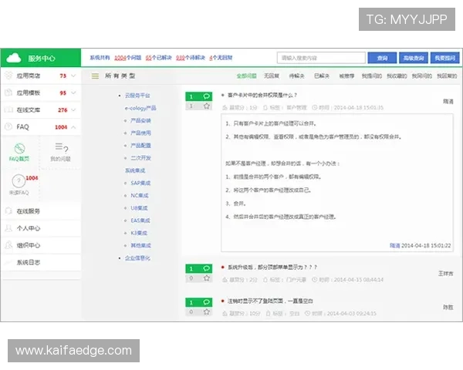Click the tag icon before 客户管理 label
The height and width of the screenshot is (370, 463).
click(x=265, y=107)
